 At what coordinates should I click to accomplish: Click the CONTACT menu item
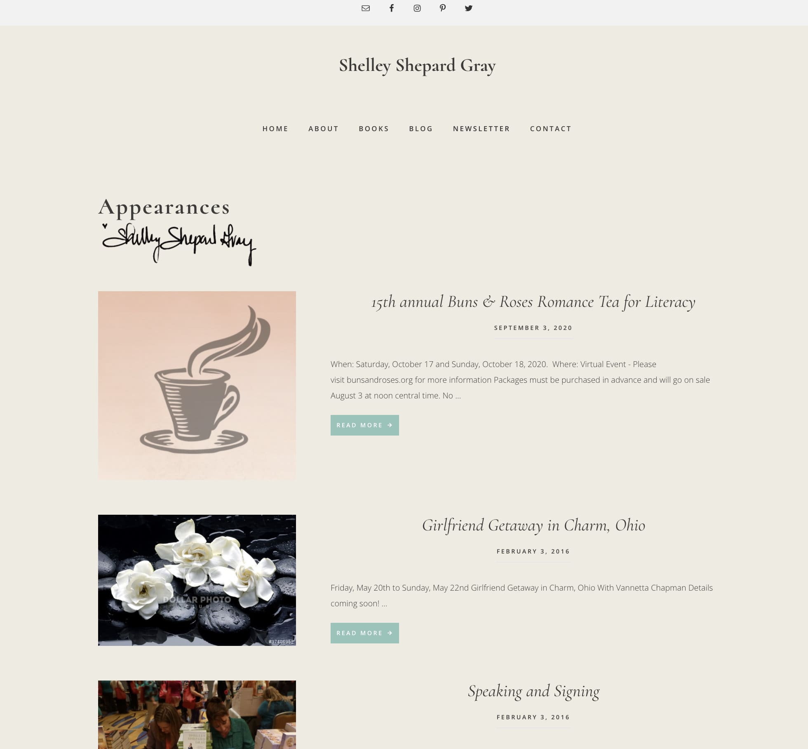(x=551, y=129)
